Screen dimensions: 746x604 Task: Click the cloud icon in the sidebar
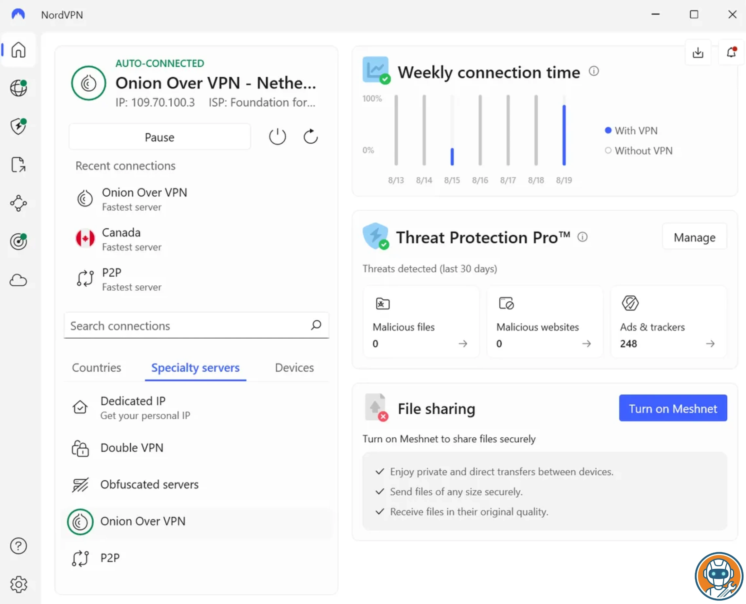[x=18, y=280]
